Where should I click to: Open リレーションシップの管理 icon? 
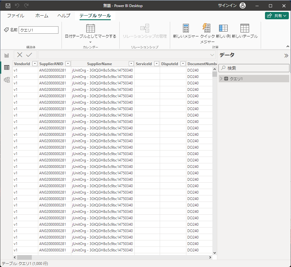(145, 28)
